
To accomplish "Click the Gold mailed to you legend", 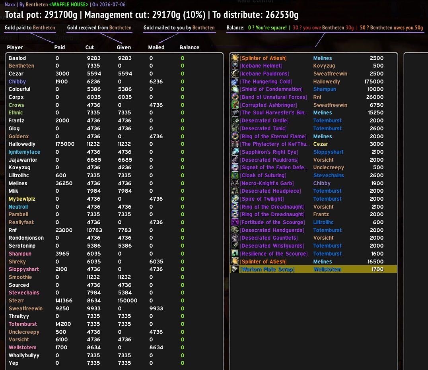I will click(179, 27).
